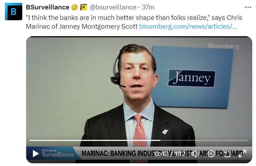The width and height of the screenshot is (256, 166).
Task: Open the @bsurveillance handle link
Action: 113,7
